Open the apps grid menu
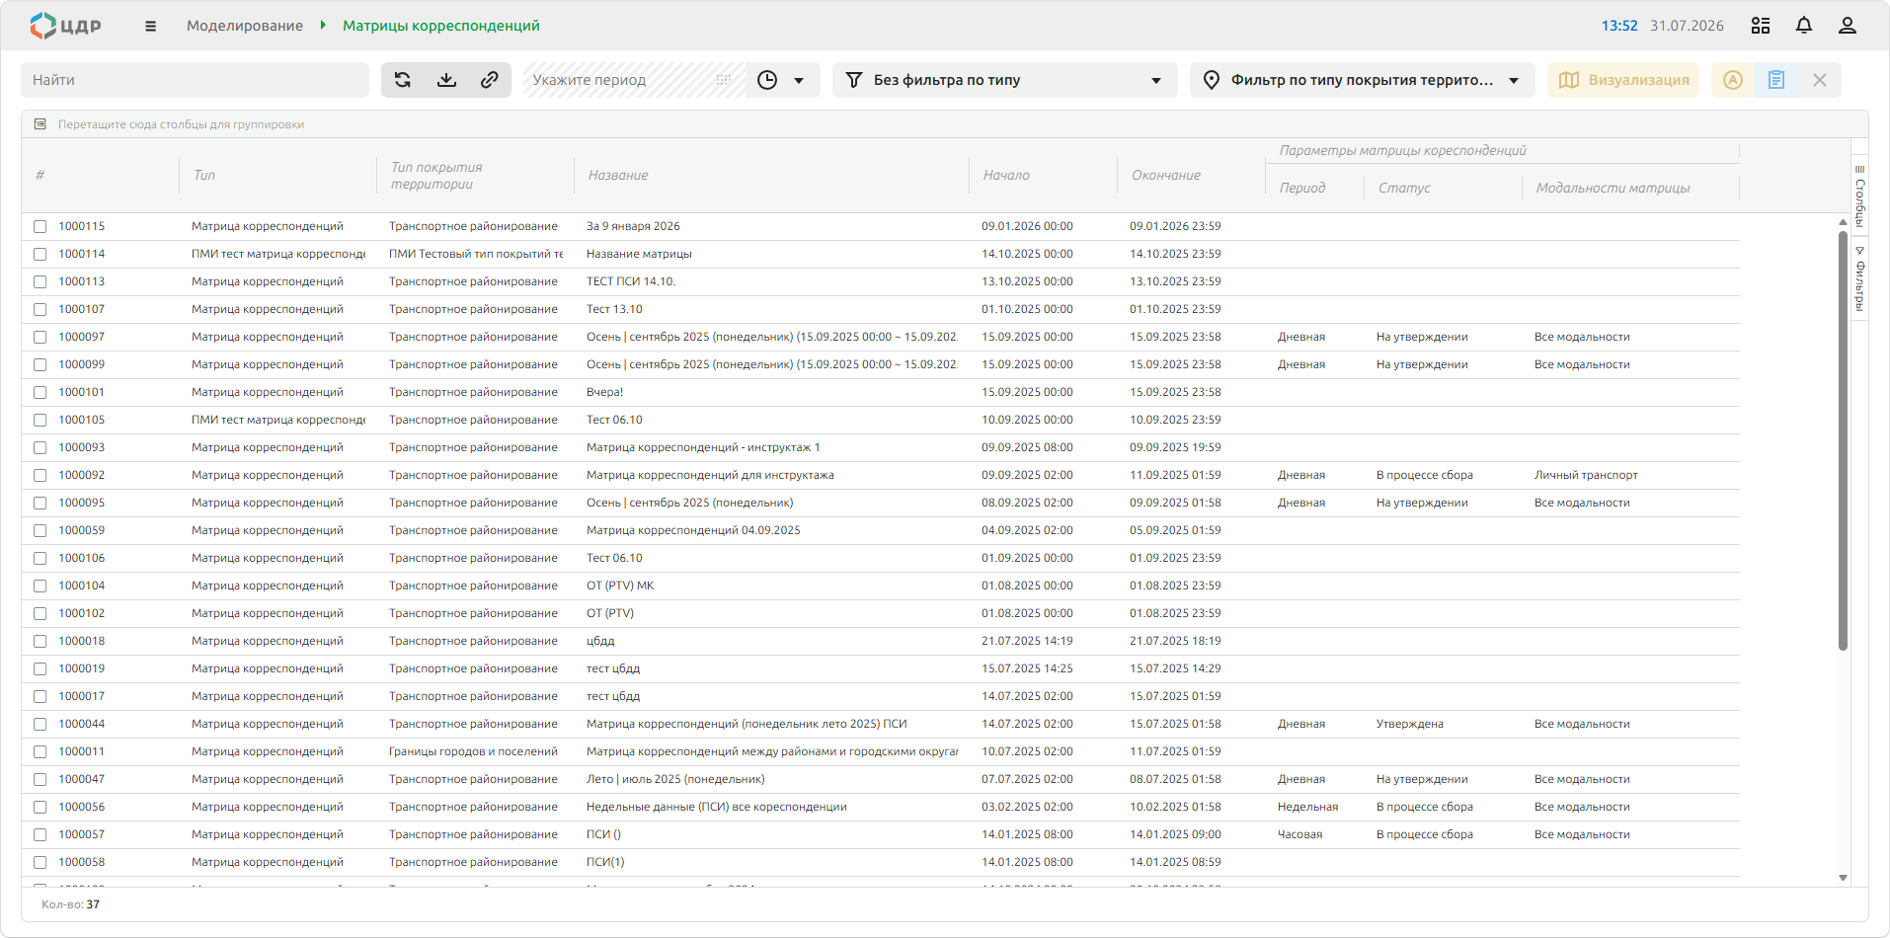 pos(1761,26)
